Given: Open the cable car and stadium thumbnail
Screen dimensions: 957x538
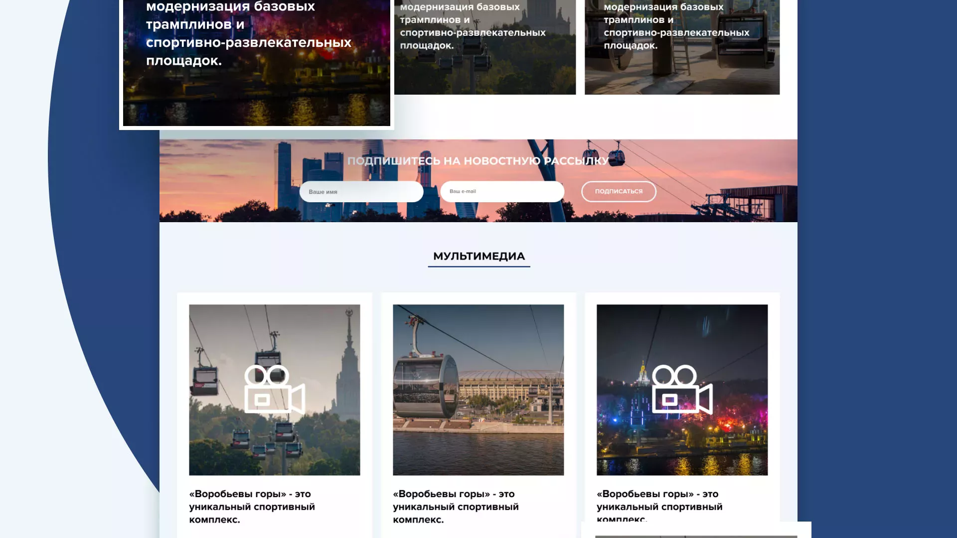Looking at the screenshot, I should pos(478,390).
